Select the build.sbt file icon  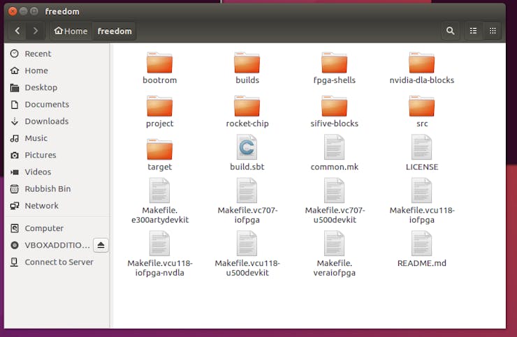click(x=247, y=147)
